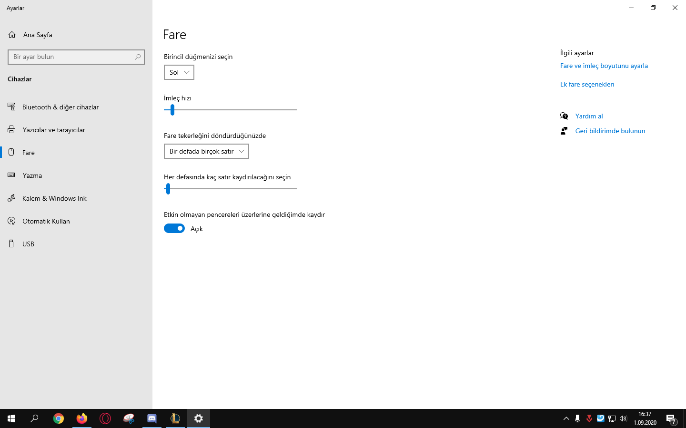Go to Yazıcılar ve tarayıcılar page
The image size is (686, 428).
76,130
